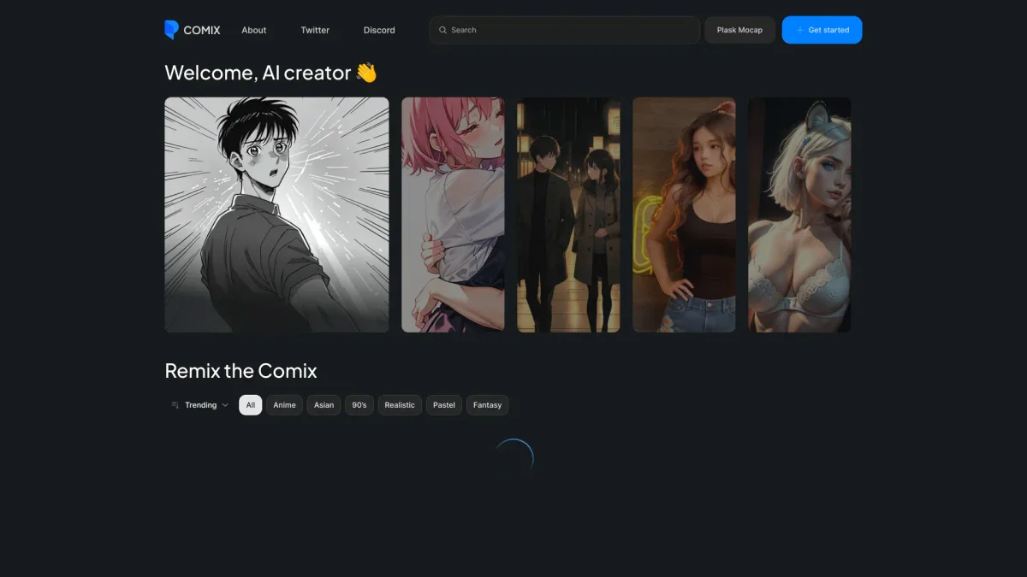Toggle the Anime style filter

pos(284,405)
